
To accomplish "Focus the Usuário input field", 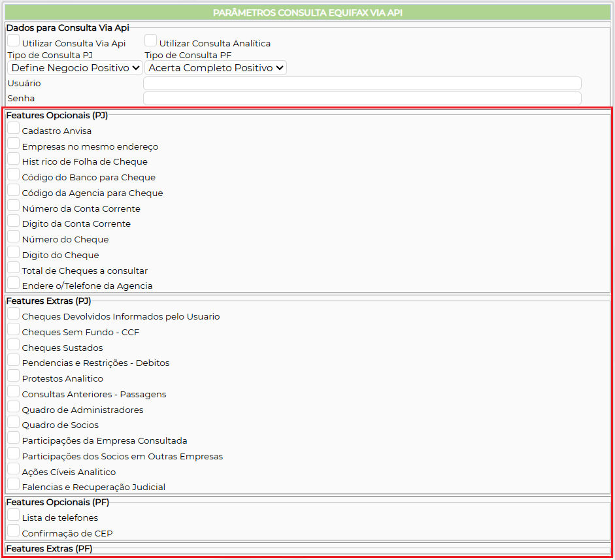I will coord(362,84).
